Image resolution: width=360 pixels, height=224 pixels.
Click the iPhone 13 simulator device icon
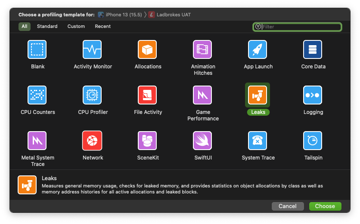(101, 15)
